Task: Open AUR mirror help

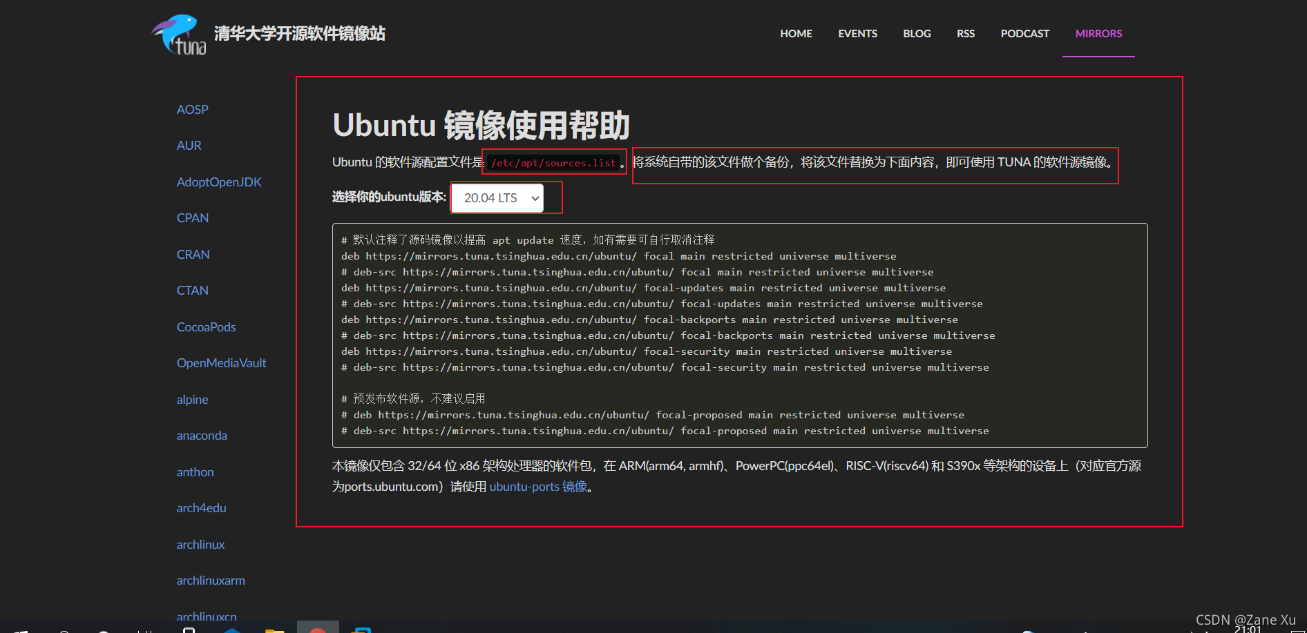Action: (189, 146)
